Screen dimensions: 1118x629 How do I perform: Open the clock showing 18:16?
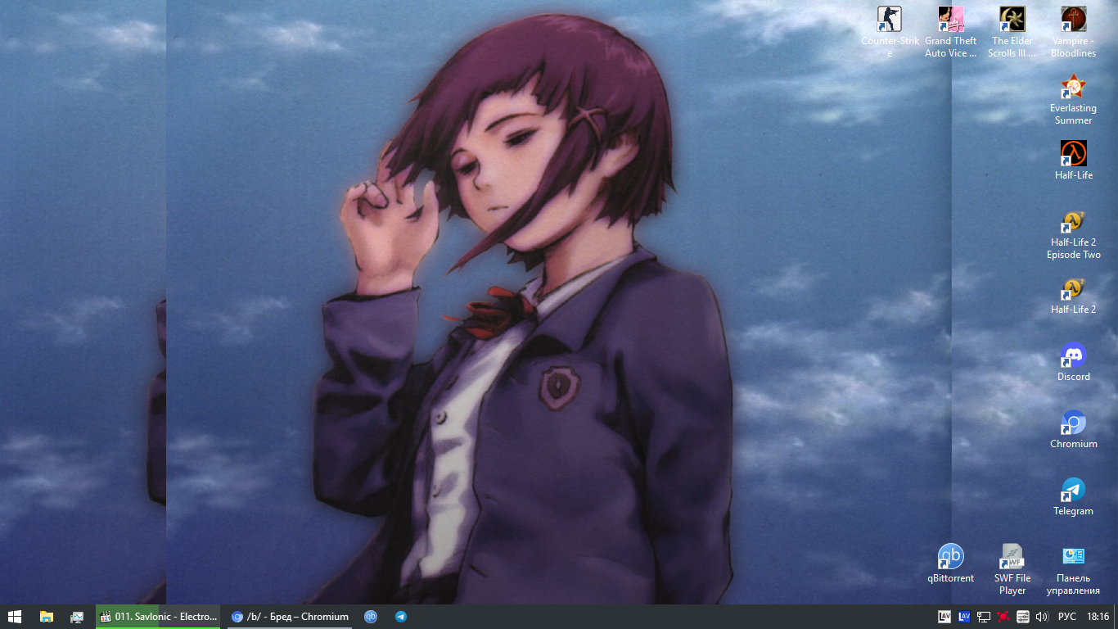pos(1098,617)
